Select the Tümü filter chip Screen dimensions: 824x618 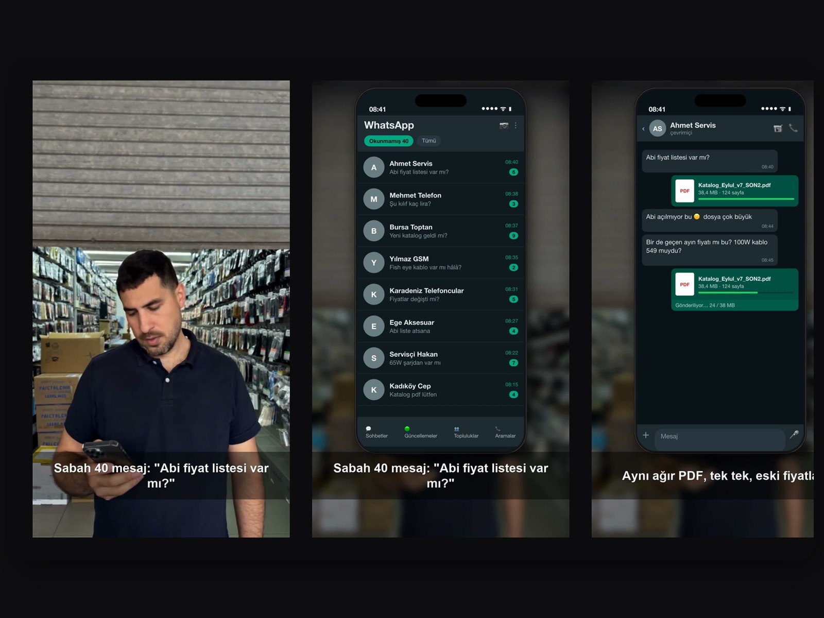pyautogui.click(x=428, y=141)
